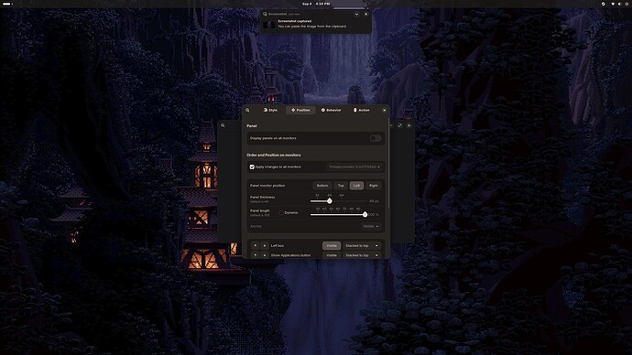632x355 pixels.
Task: Set panel position to Top
Action: [341, 186]
